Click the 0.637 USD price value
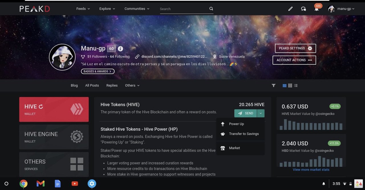365x190 pixels. pos(295,107)
